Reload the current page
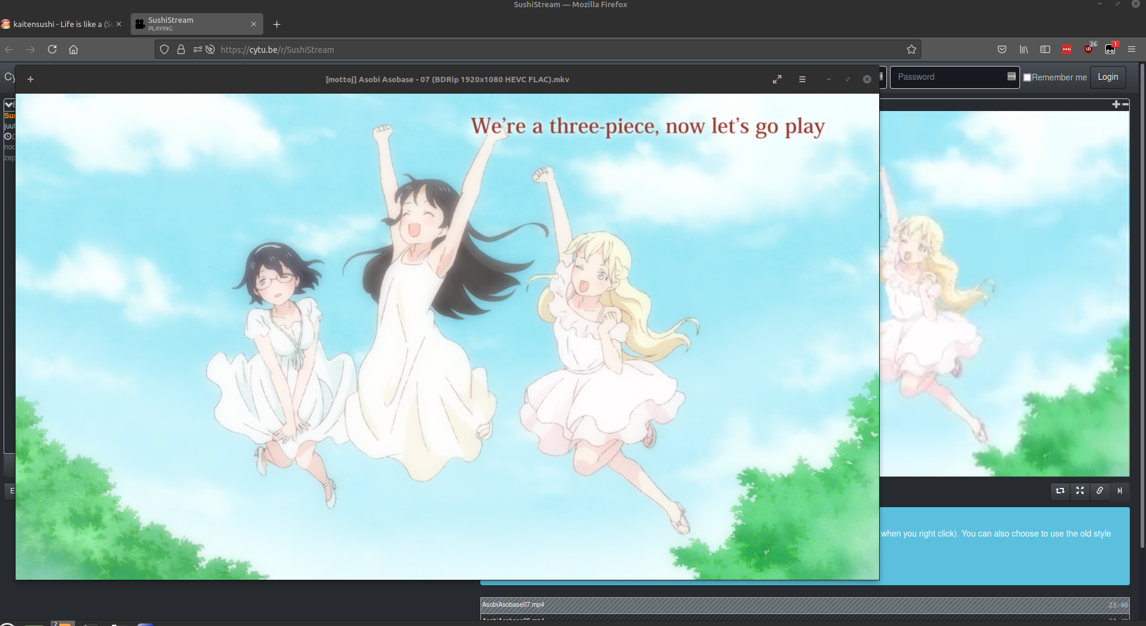Screen dimensions: 1146x626 tap(52, 49)
